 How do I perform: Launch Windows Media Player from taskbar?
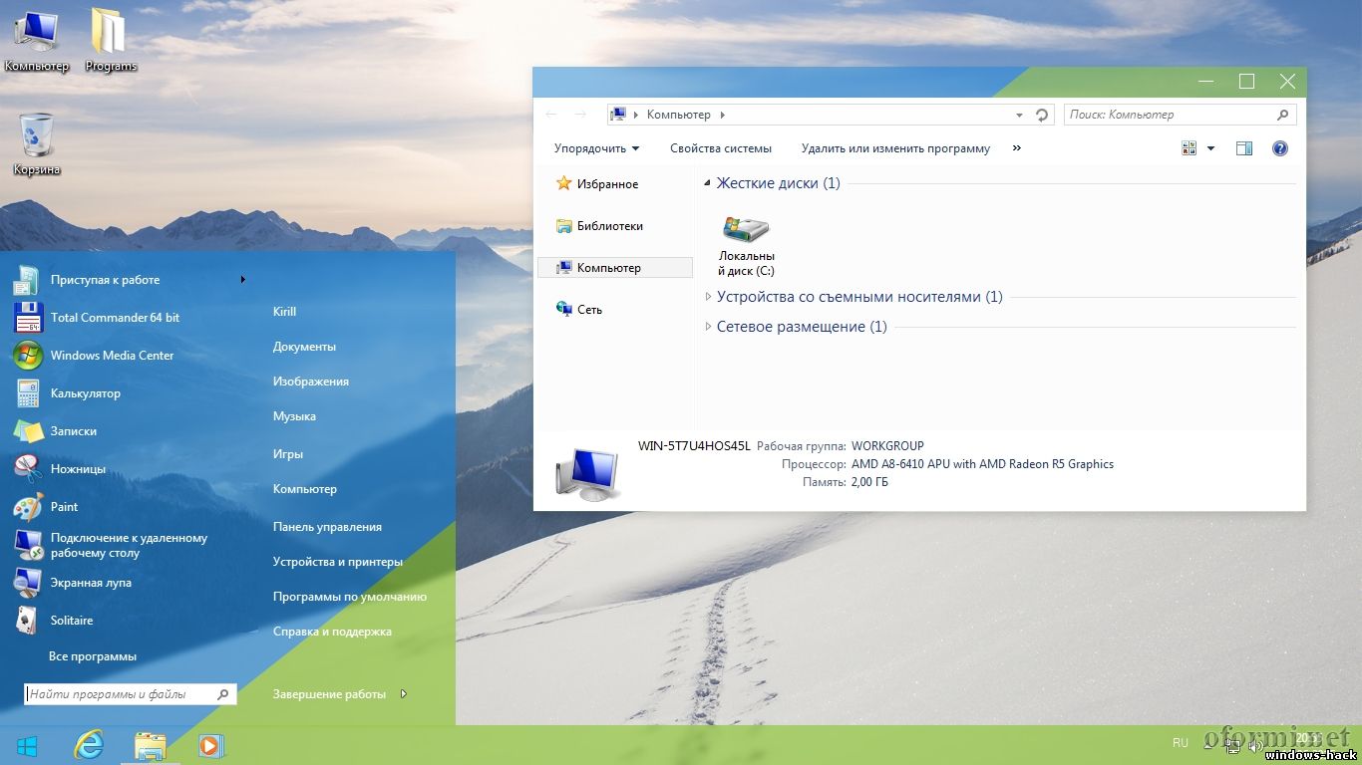click(x=210, y=745)
